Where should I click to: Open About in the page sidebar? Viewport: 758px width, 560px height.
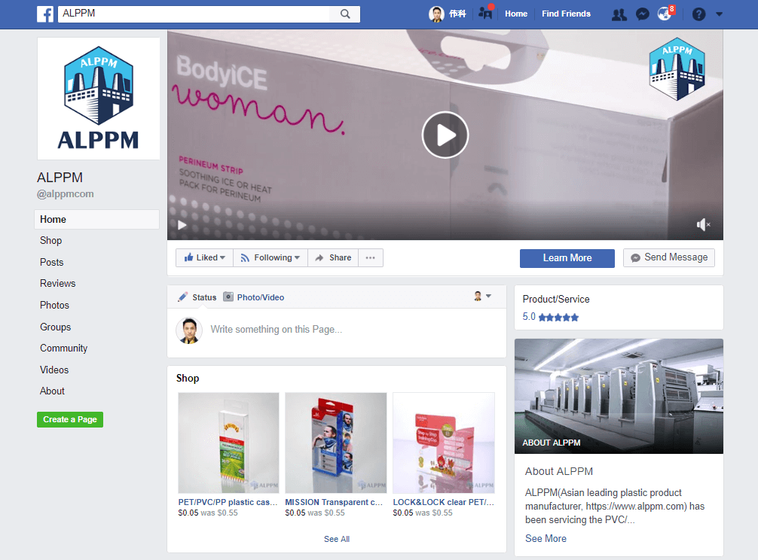pos(52,391)
